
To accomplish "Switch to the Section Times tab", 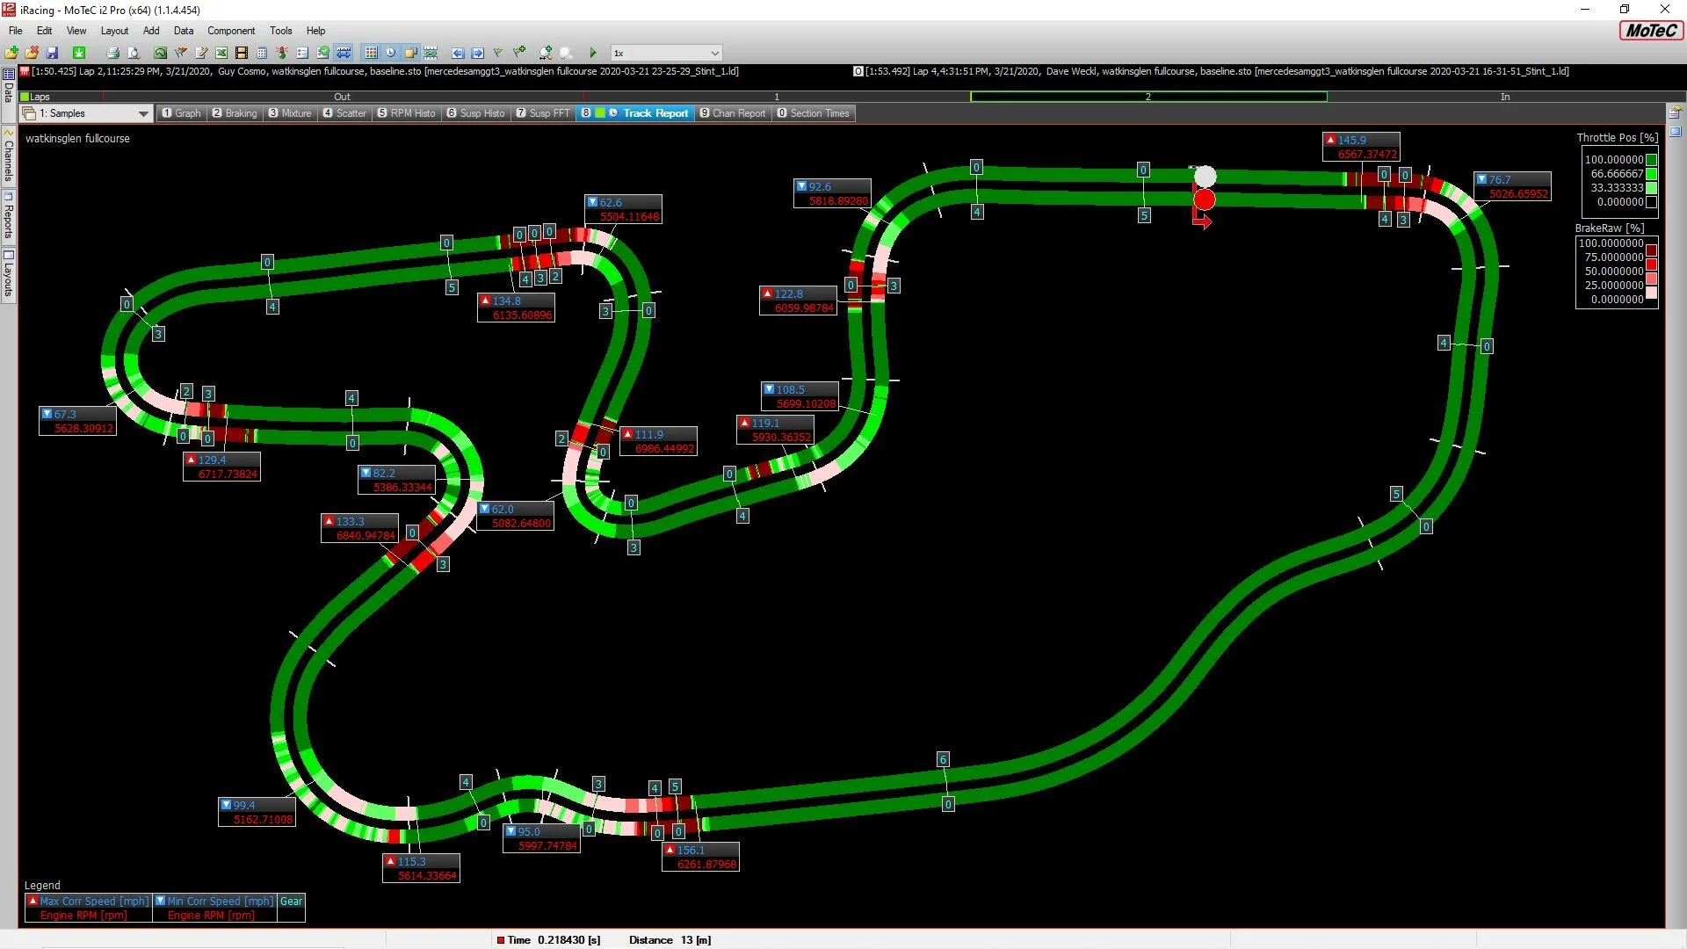I will tap(814, 113).
